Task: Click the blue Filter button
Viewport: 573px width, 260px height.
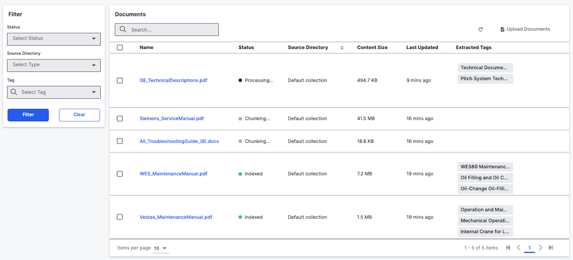Action: coord(28,115)
